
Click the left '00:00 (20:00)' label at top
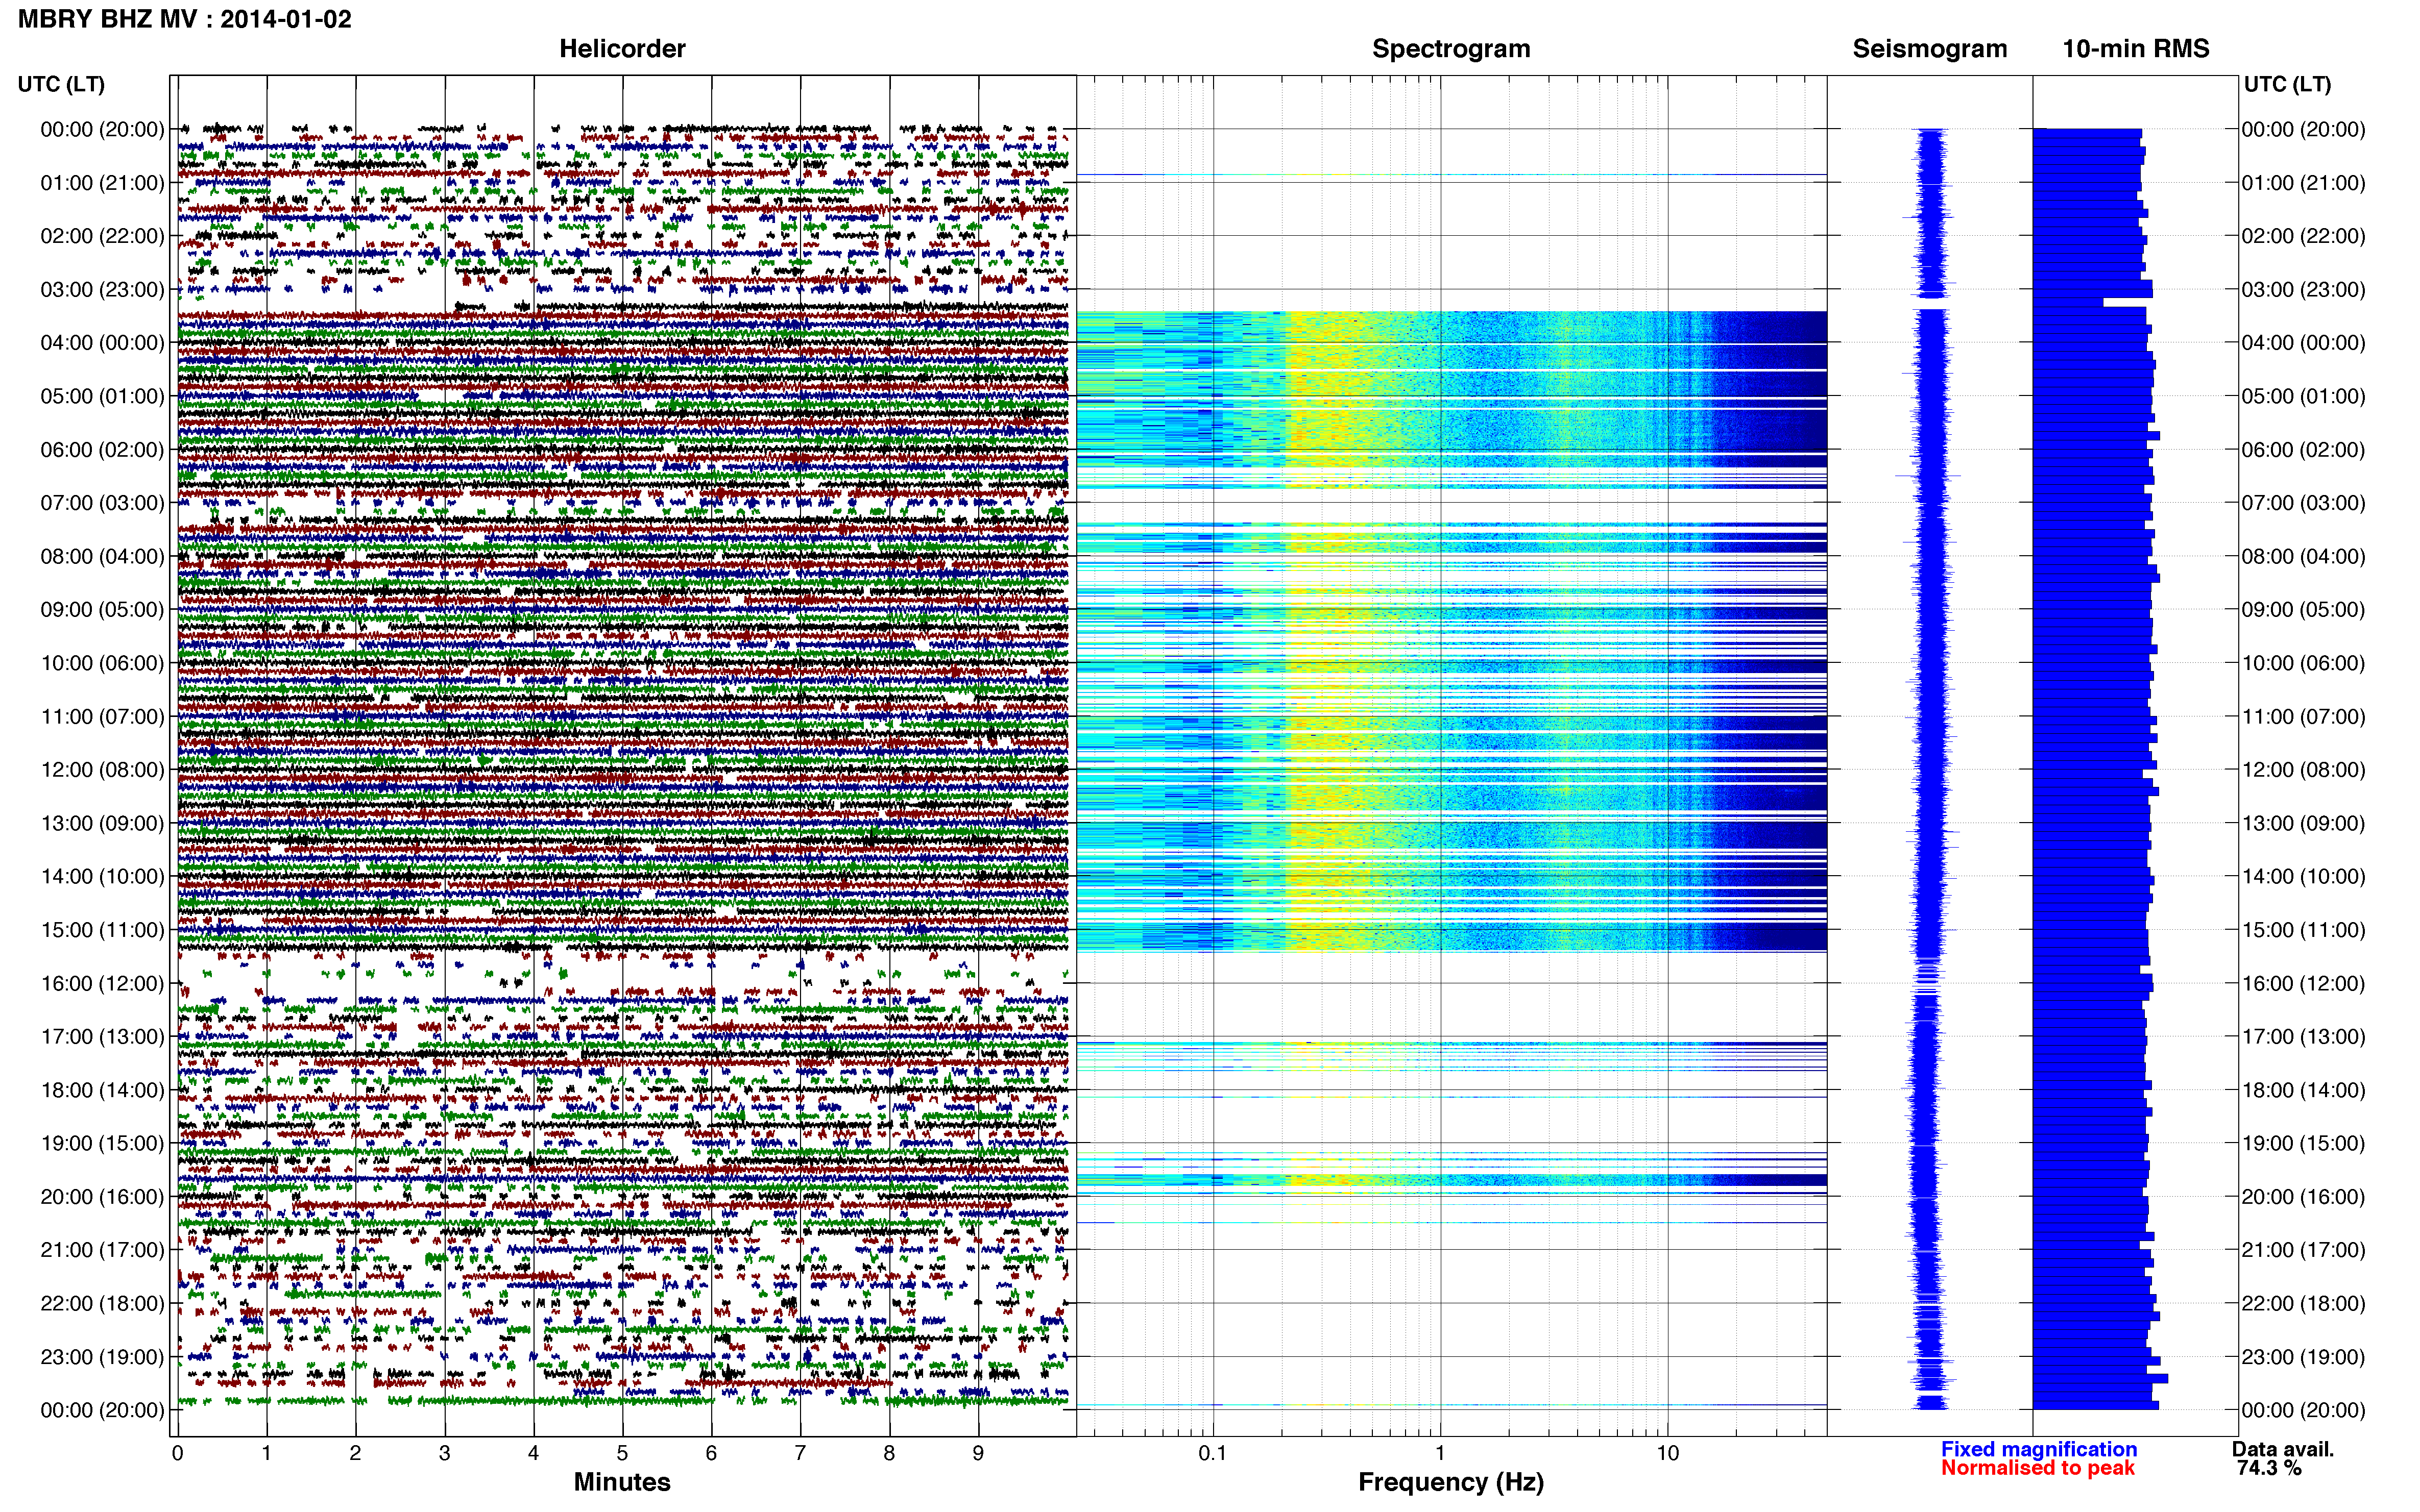[x=102, y=129]
